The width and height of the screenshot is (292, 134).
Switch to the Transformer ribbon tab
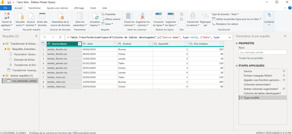pos(35,8)
